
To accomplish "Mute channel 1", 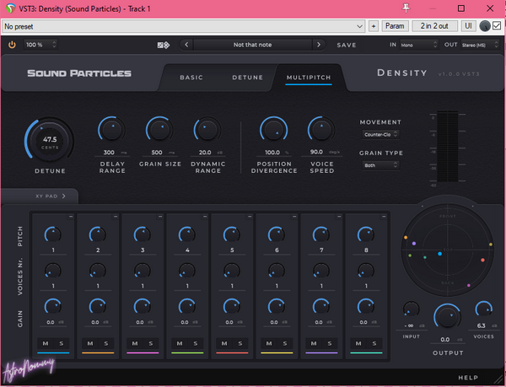I will click(x=46, y=343).
